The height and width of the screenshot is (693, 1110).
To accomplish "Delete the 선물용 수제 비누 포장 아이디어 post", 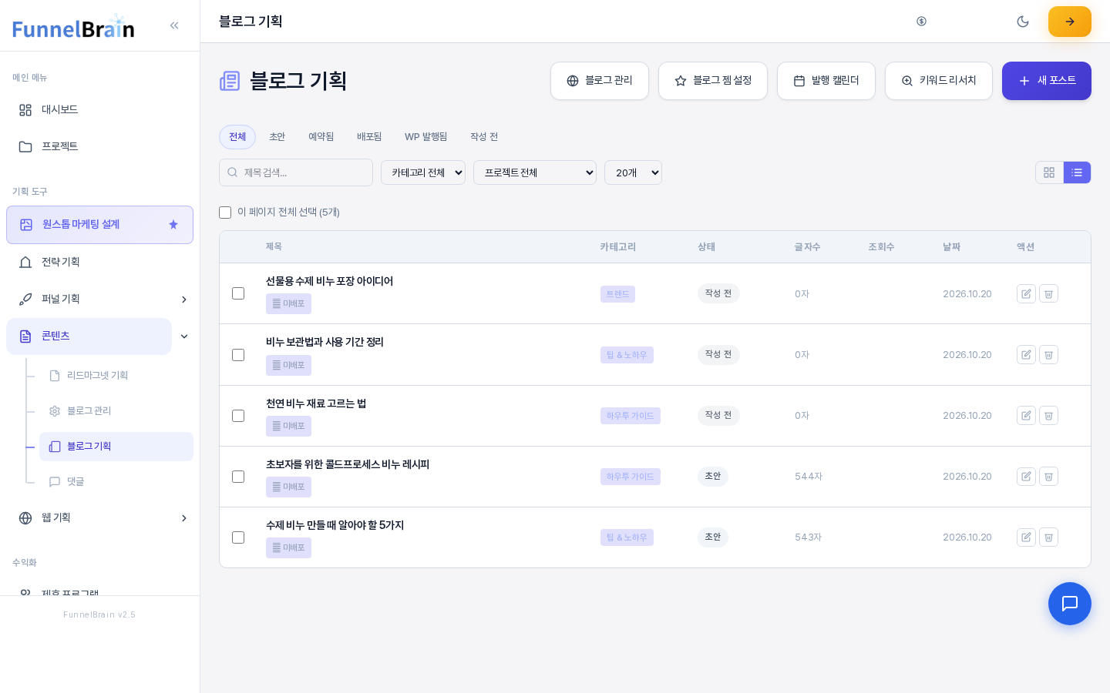I will 1048,293.
